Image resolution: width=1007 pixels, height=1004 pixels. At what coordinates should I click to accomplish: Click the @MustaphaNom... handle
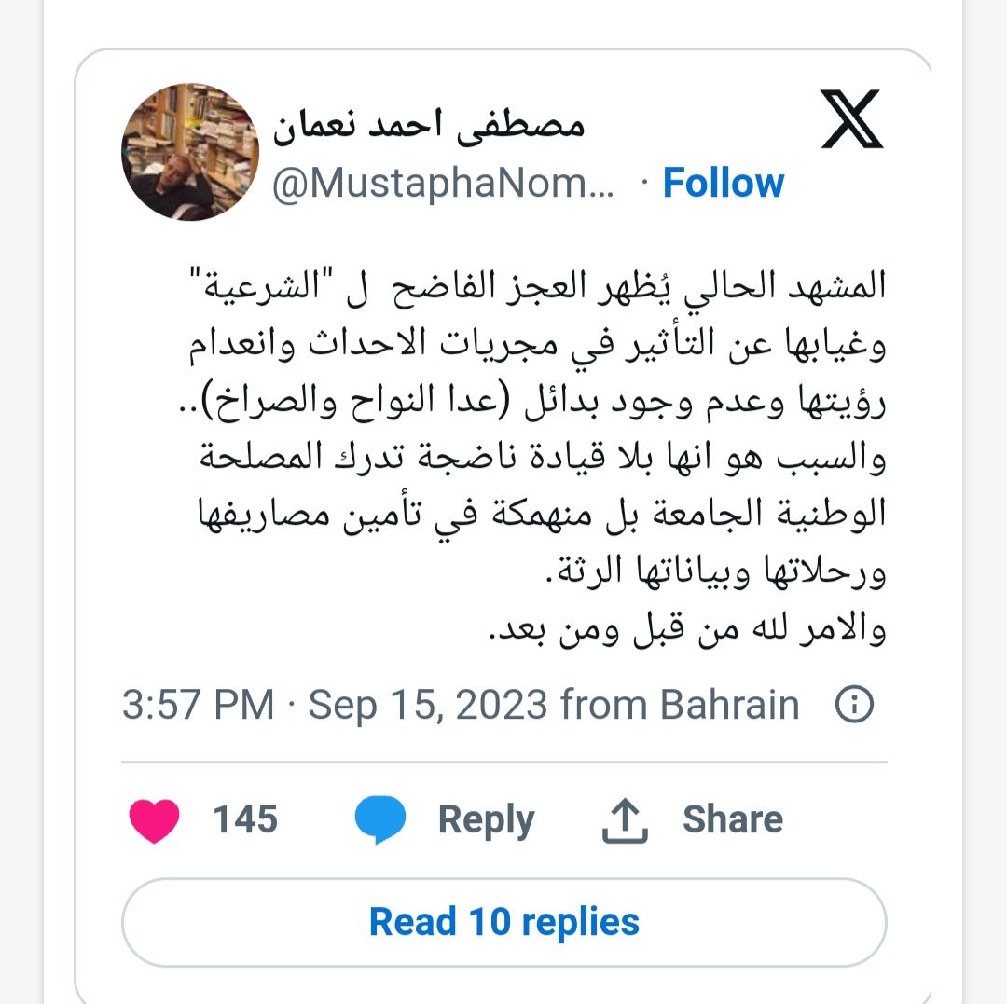(x=443, y=184)
